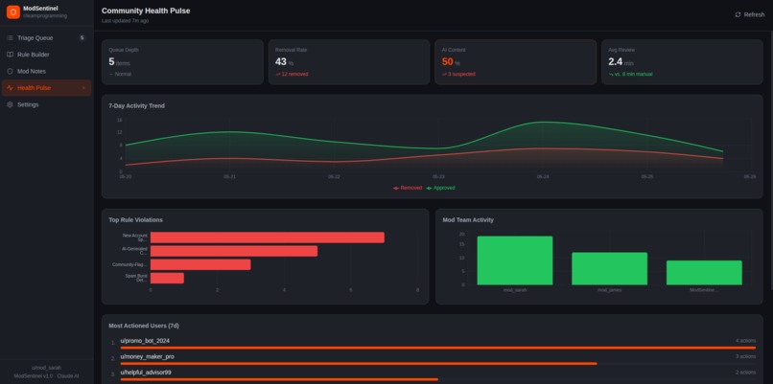773x384 pixels.
Task: Open Triage Queue in sidebar
Action: (46, 38)
